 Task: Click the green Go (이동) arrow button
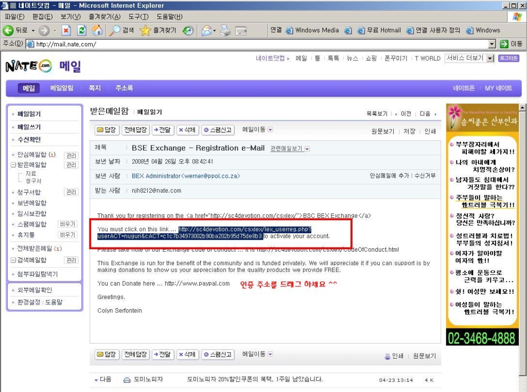504,44
